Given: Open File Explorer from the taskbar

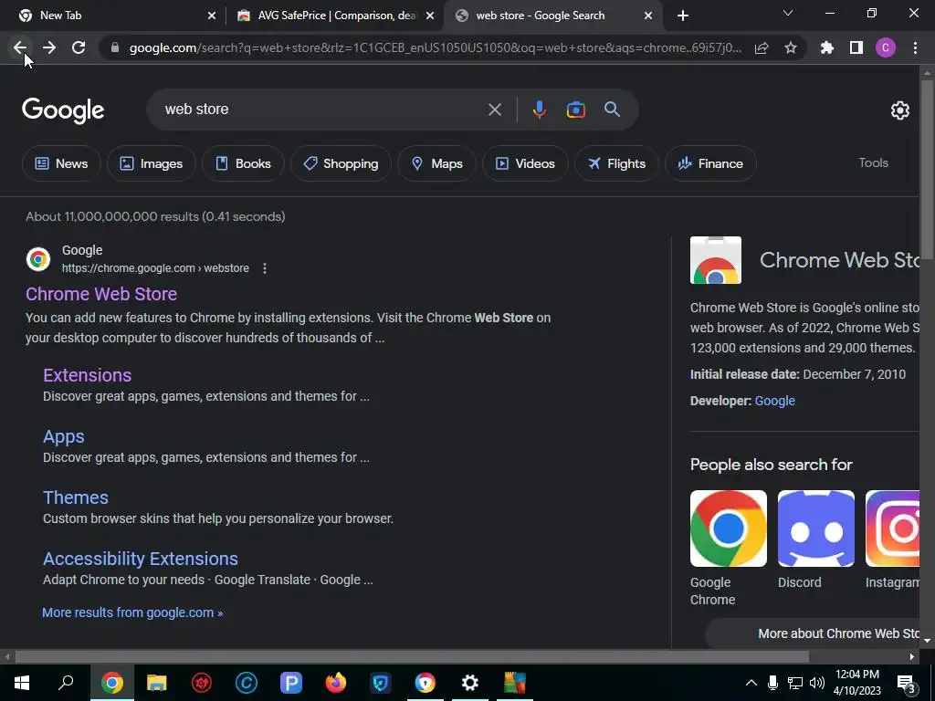Looking at the screenshot, I should (x=156, y=683).
